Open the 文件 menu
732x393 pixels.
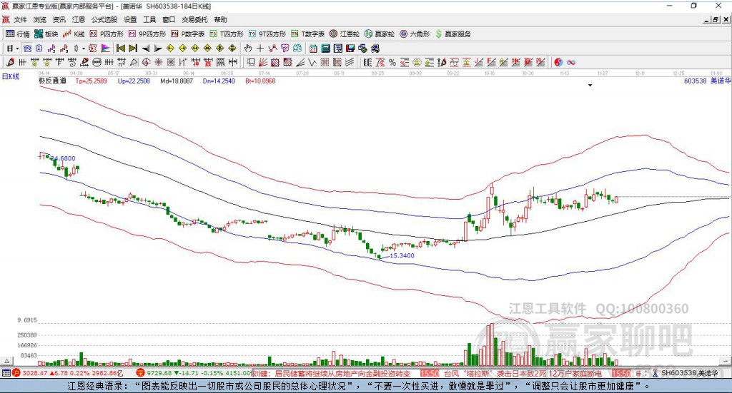(x=20, y=19)
